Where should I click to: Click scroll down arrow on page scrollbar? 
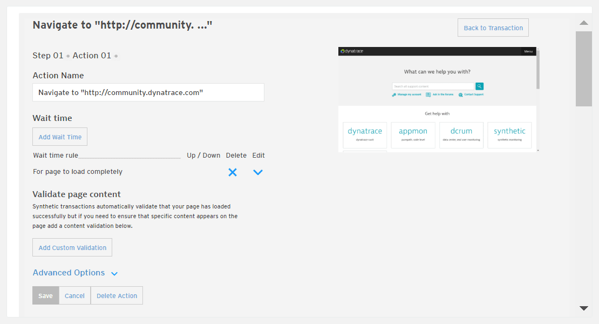[584, 308]
